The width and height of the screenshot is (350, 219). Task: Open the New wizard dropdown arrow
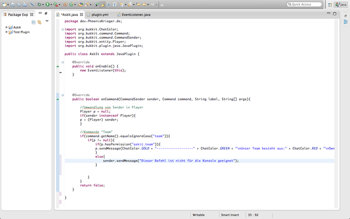8,5
